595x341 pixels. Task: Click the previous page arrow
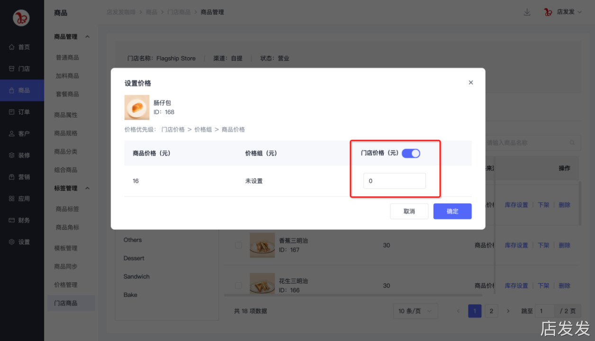[x=458, y=311]
